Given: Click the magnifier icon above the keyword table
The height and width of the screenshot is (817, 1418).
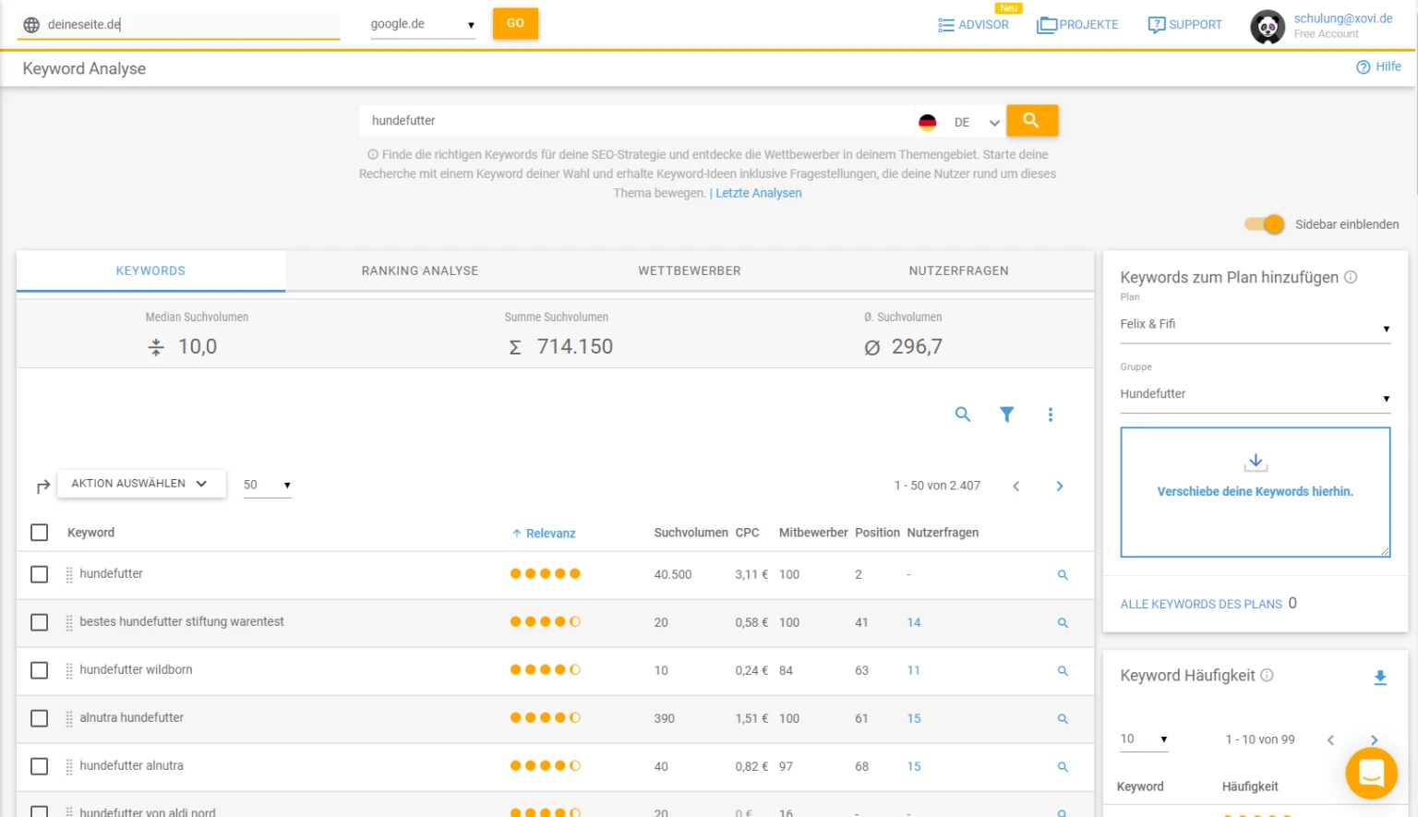Looking at the screenshot, I should coord(963,415).
